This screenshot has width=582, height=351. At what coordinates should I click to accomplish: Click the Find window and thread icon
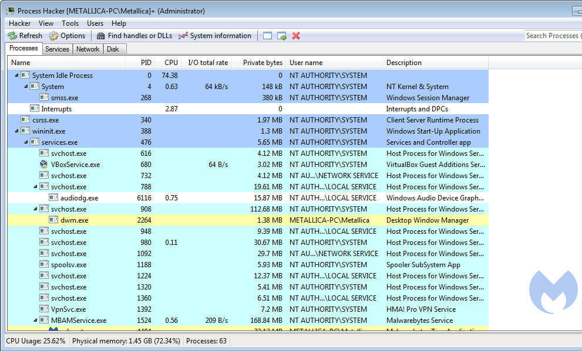pyautogui.click(x=282, y=36)
